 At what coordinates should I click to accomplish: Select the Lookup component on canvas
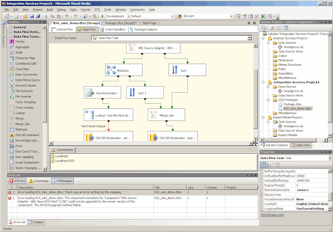(x=108, y=115)
